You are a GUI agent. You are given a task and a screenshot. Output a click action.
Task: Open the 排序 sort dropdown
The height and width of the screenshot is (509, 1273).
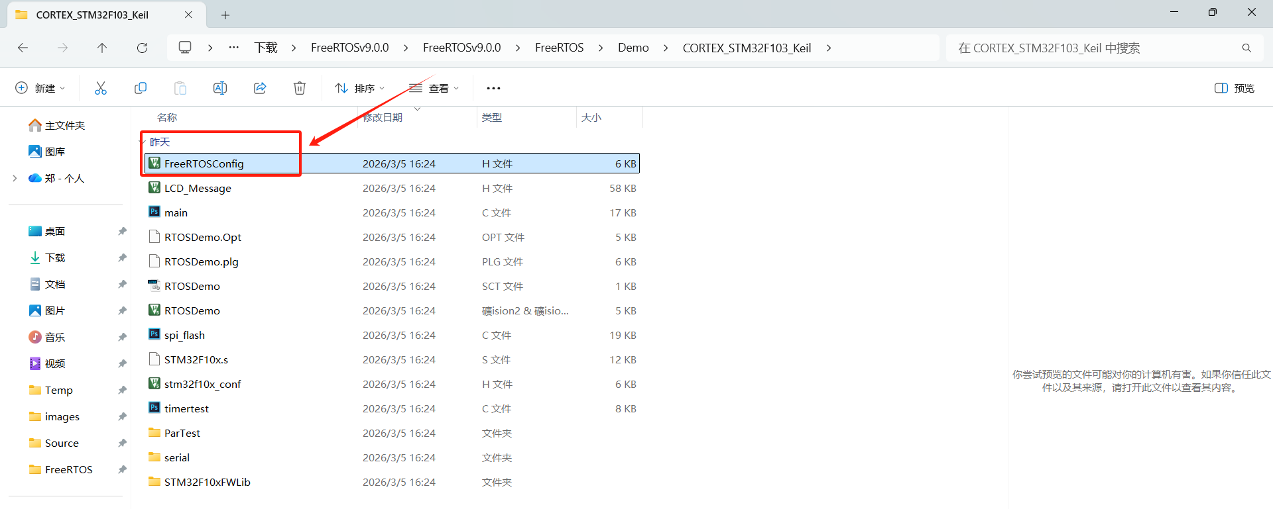(x=359, y=88)
